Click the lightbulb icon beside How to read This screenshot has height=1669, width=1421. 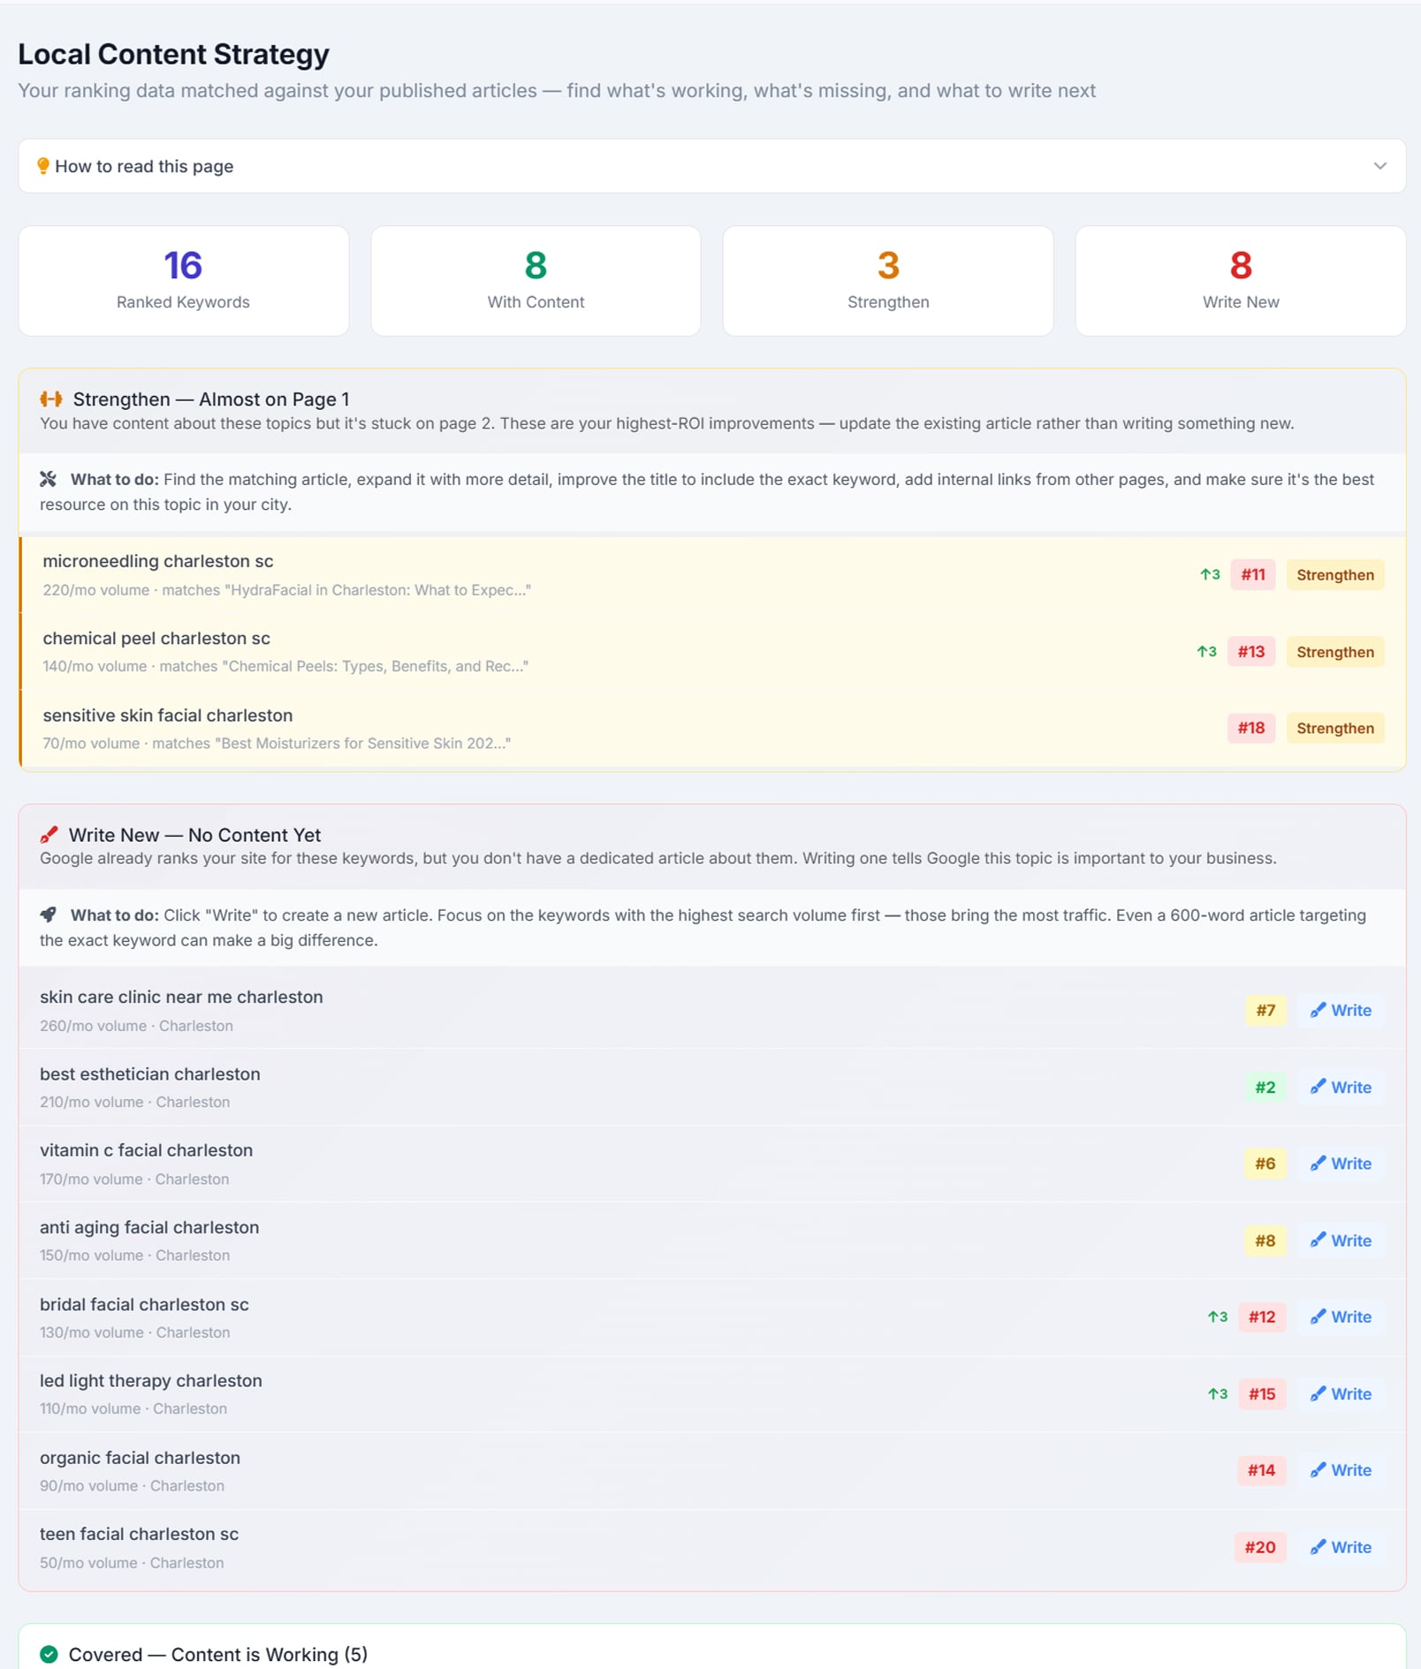(43, 166)
